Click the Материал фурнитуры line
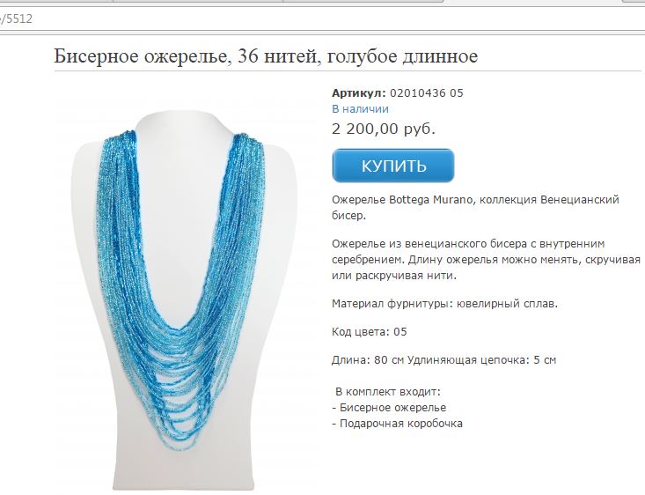645x495 pixels. point(444,304)
